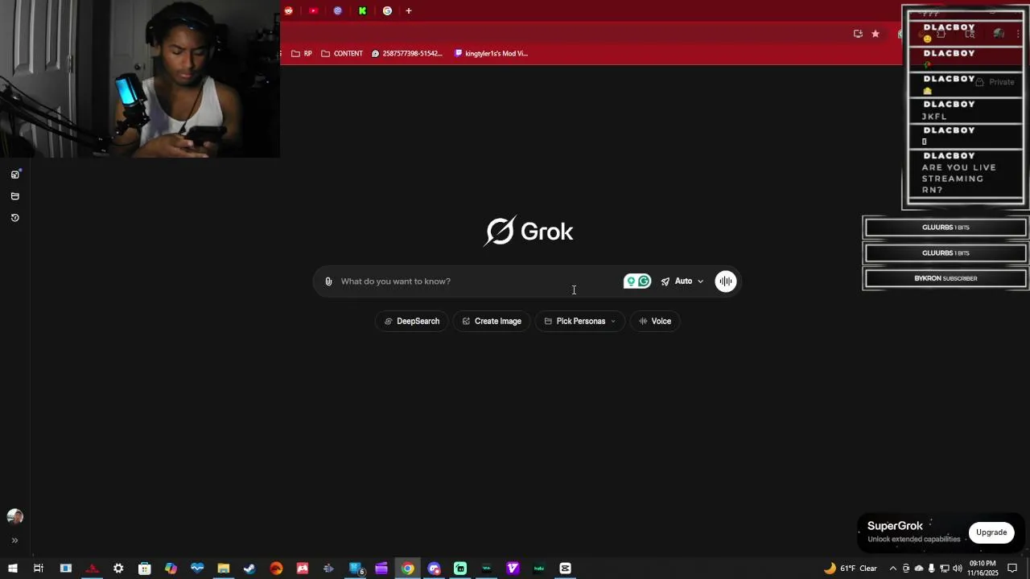Click the bookmark star icon in address bar
This screenshot has height=579, width=1030.
click(875, 34)
